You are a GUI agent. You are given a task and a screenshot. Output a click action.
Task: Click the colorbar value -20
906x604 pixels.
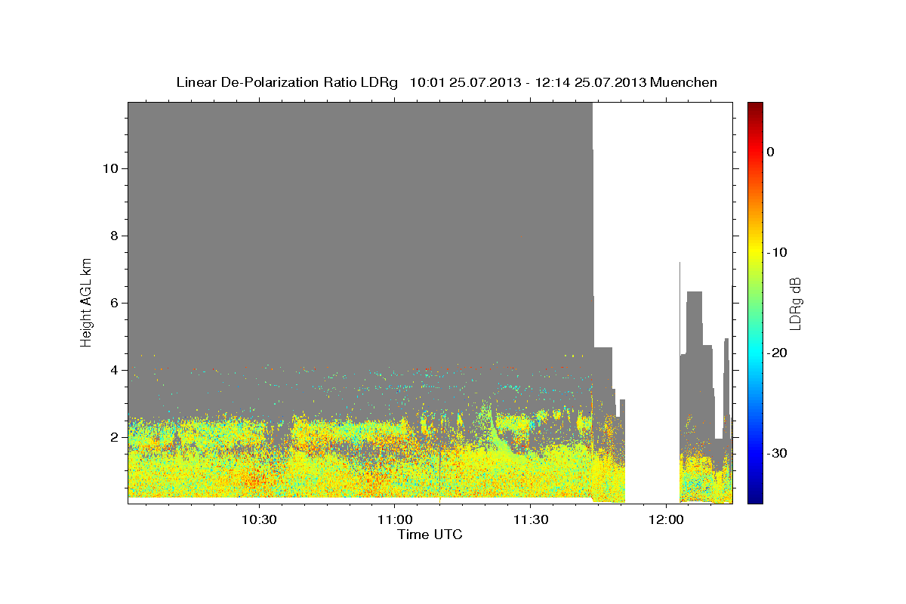point(777,353)
